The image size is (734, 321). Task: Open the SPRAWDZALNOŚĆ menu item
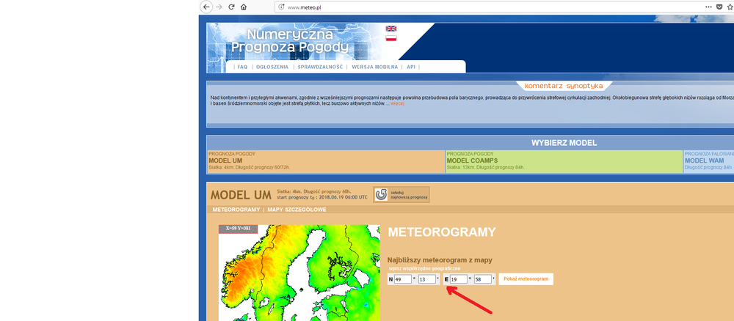click(320, 67)
